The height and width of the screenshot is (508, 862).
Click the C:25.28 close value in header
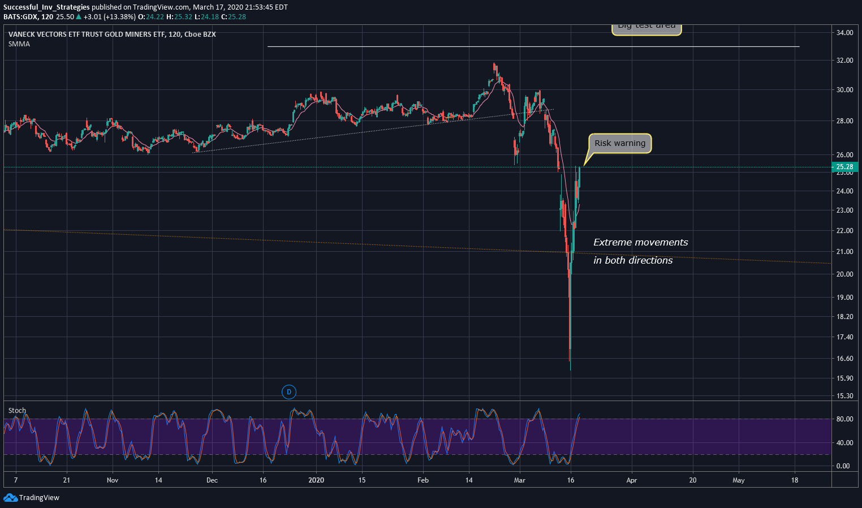[233, 16]
